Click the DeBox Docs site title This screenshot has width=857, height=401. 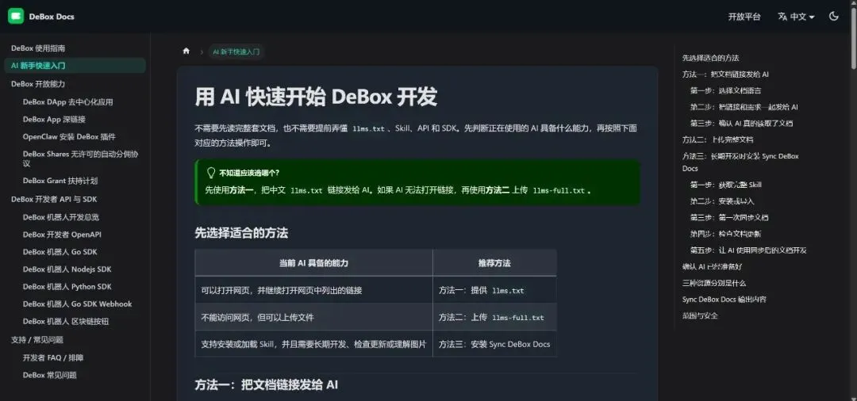click(52, 17)
